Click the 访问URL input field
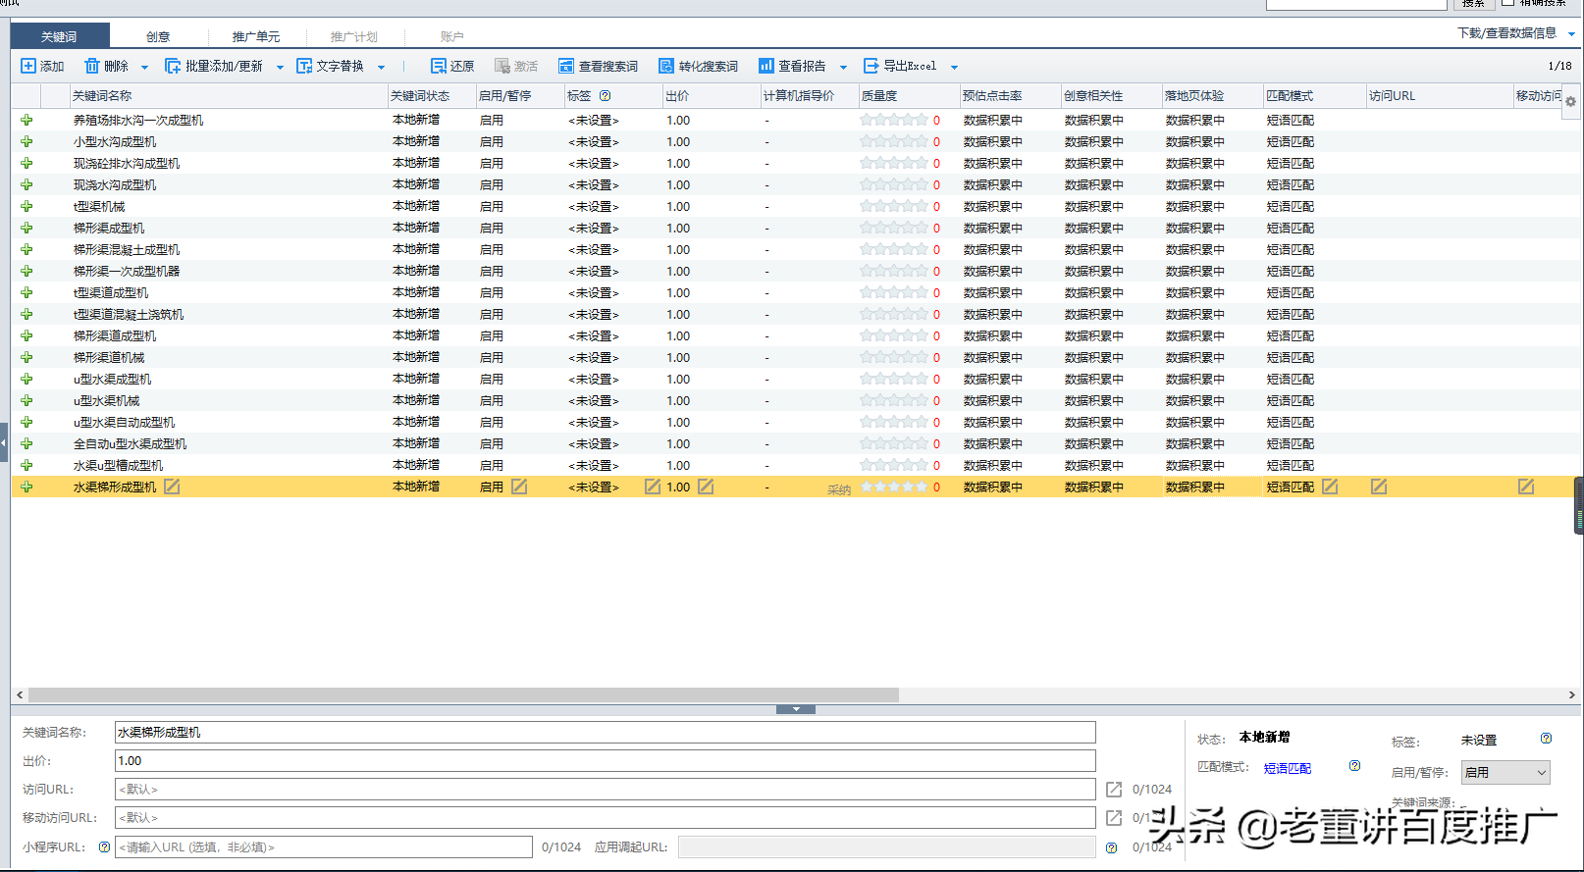 coord(605,790)
